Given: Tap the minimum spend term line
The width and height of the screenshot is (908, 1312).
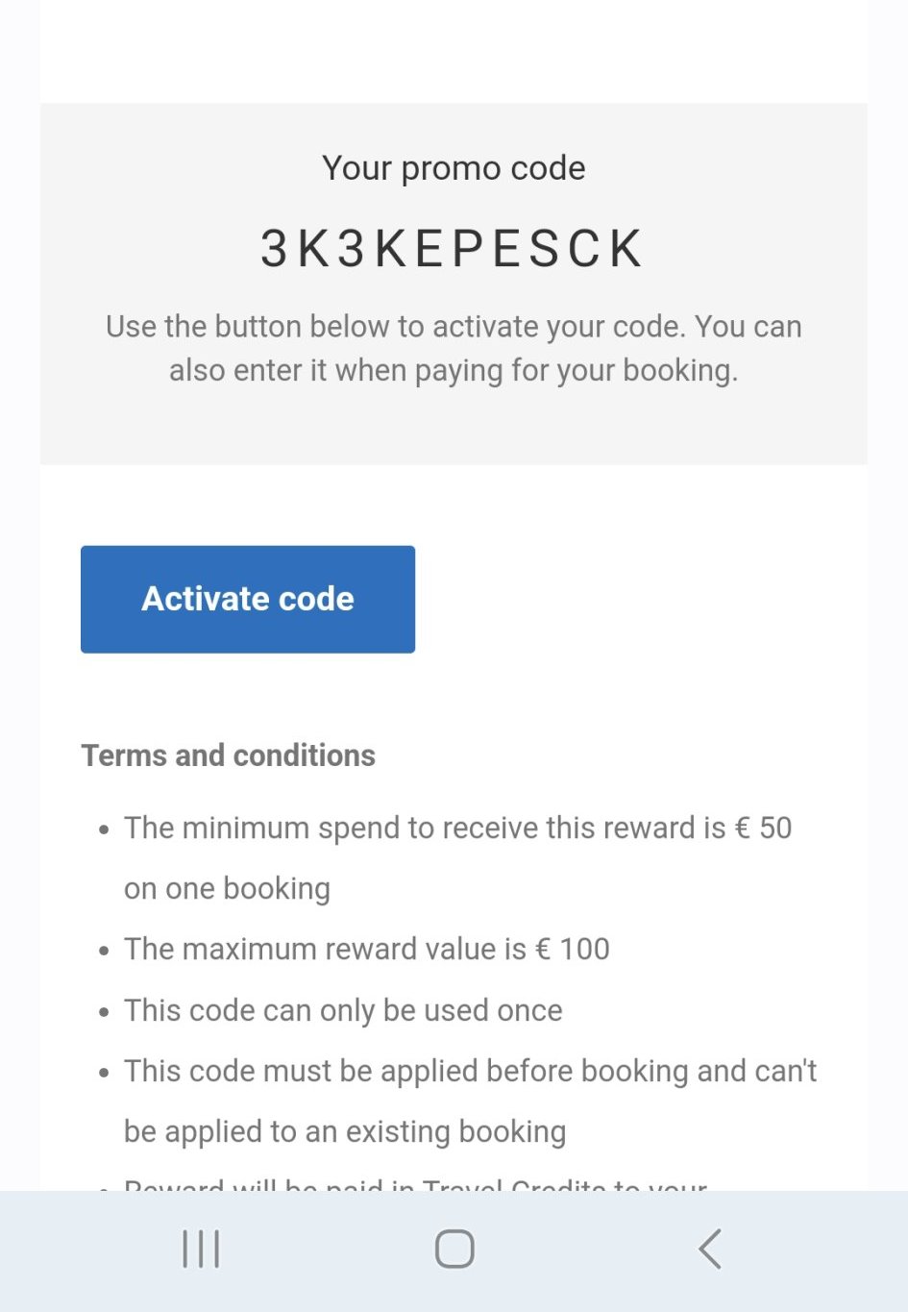Looking at the screenshot, I should [457, 828].
